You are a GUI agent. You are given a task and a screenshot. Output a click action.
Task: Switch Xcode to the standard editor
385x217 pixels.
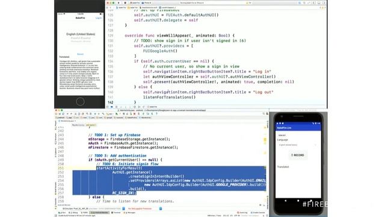300,2
